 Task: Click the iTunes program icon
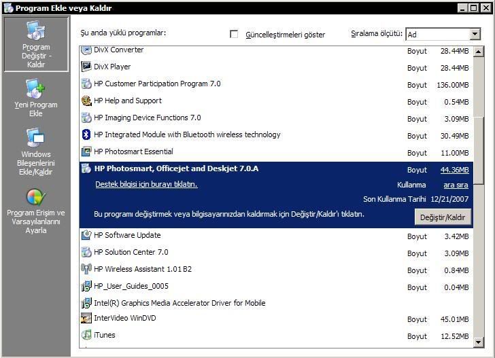coord(86,335)
